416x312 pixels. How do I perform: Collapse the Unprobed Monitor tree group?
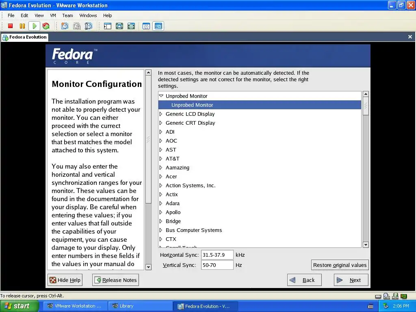tap(161, 96)
